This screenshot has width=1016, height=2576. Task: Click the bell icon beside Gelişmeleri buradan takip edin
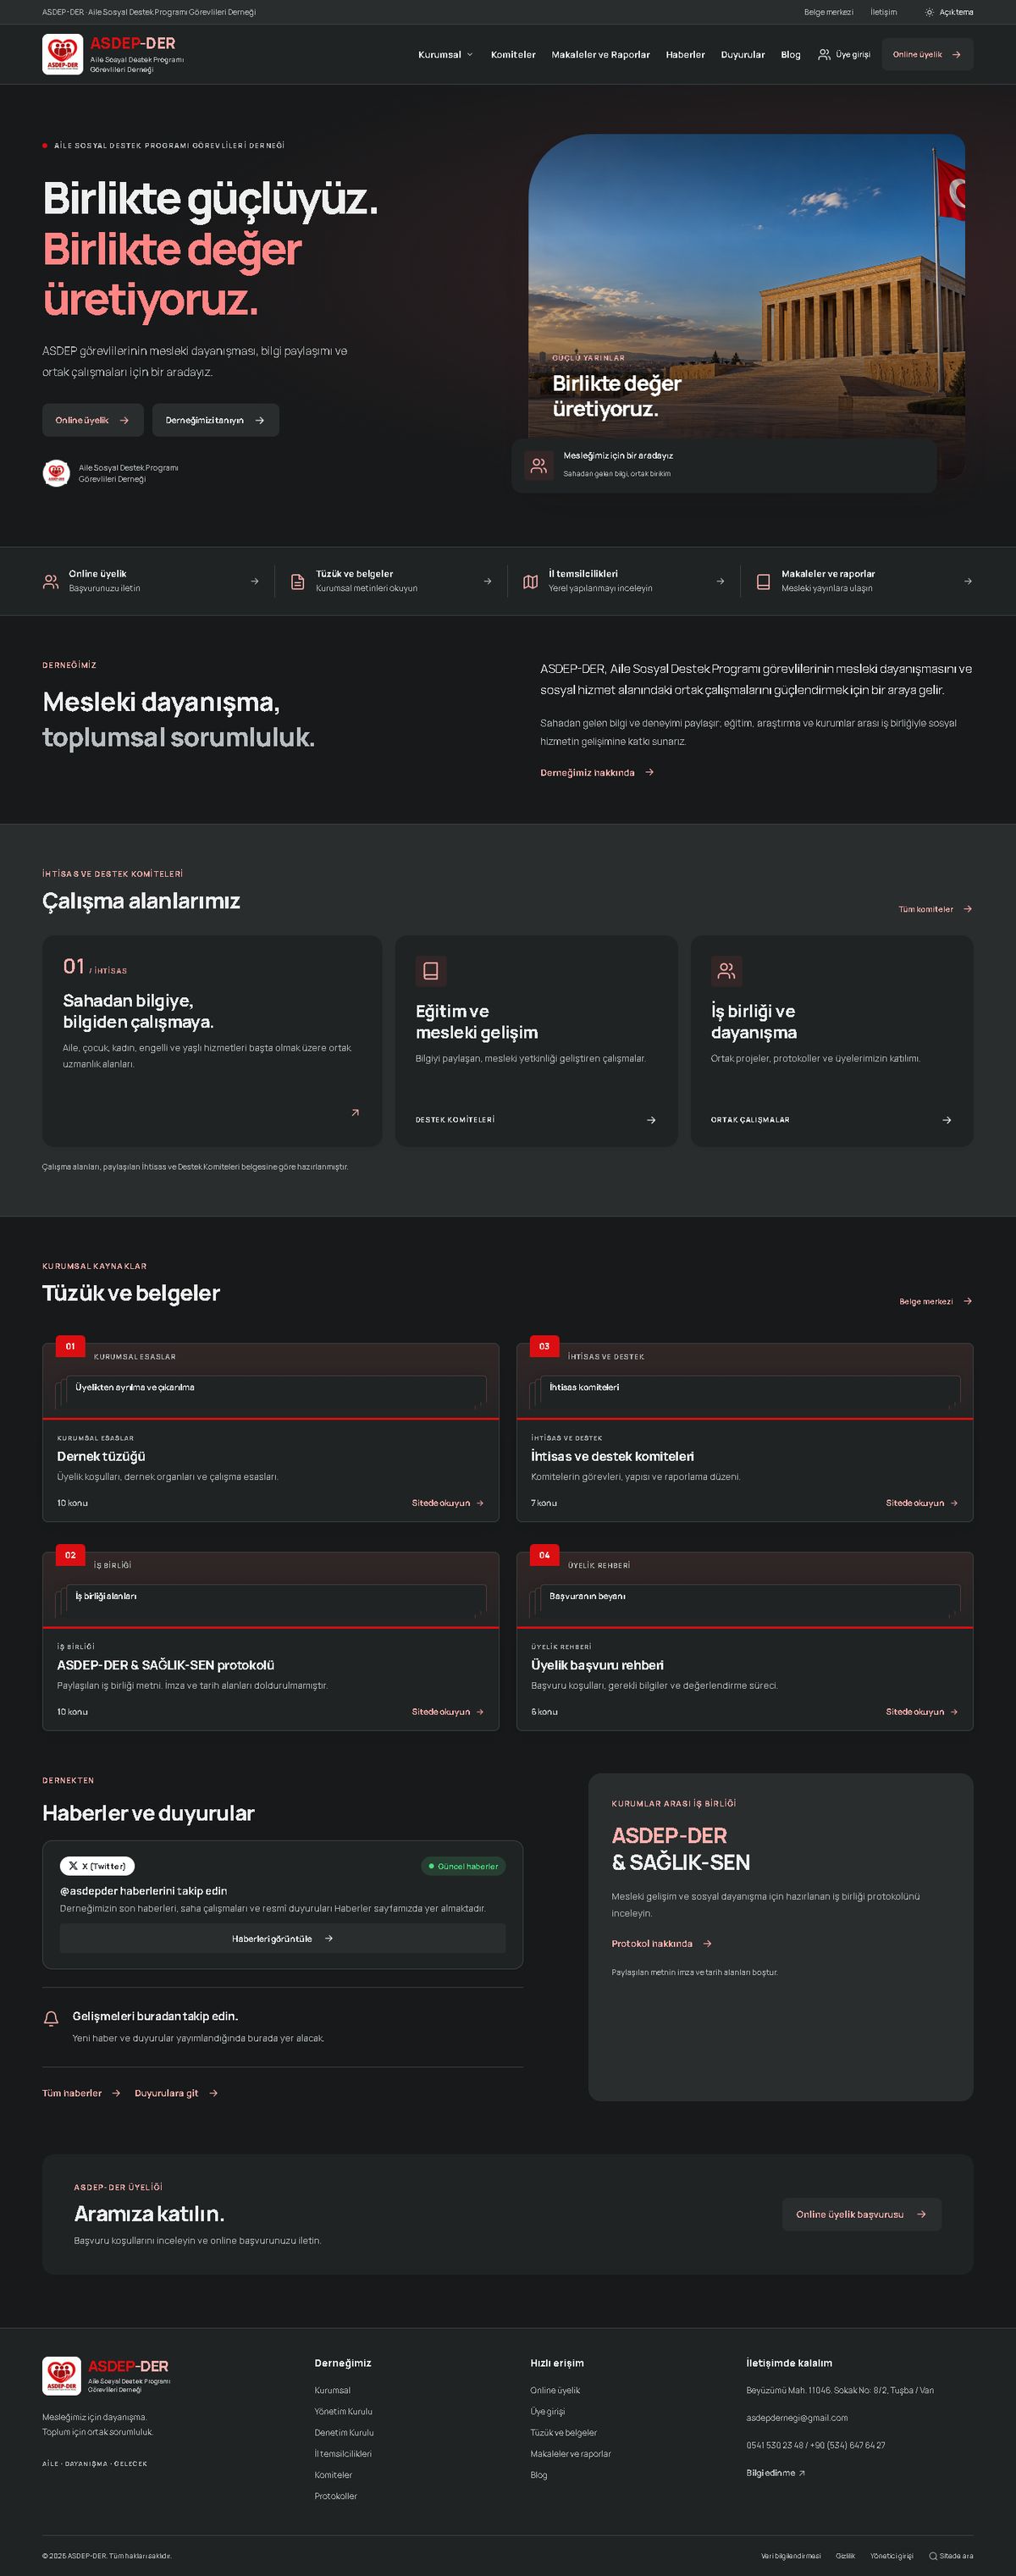click(51, 2018)
